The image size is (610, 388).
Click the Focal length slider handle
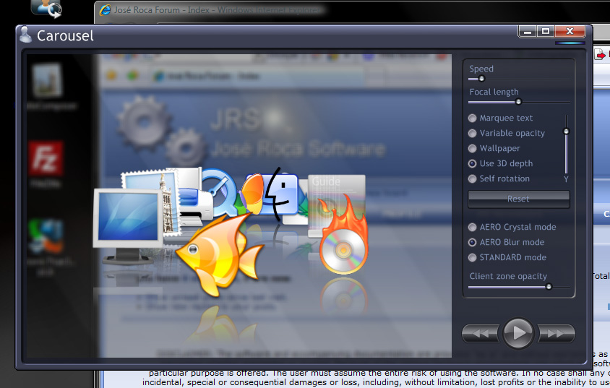518,102
